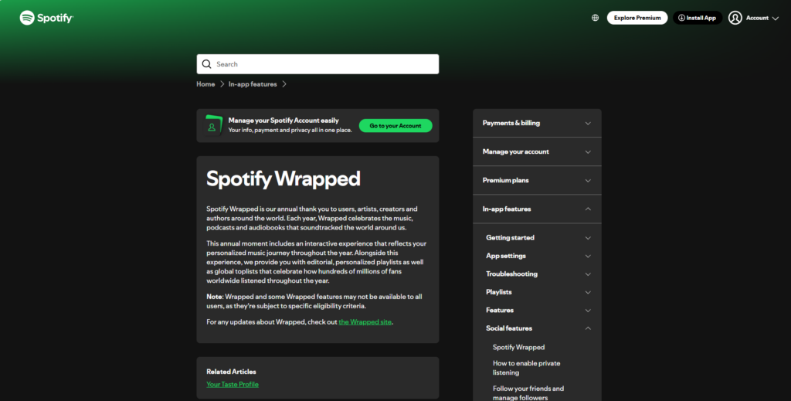The image size is (791, 401).
Task: Expand Premium plans section
Action: (x=538, y=180)
